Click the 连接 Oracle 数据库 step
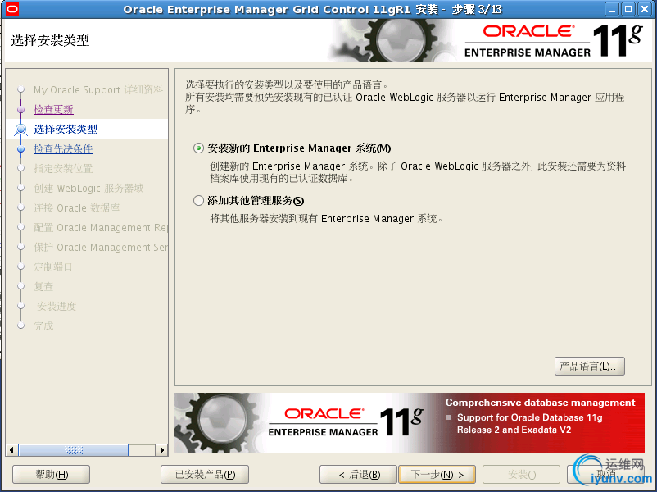Screen dimensions: 657x492 point(77,208)
